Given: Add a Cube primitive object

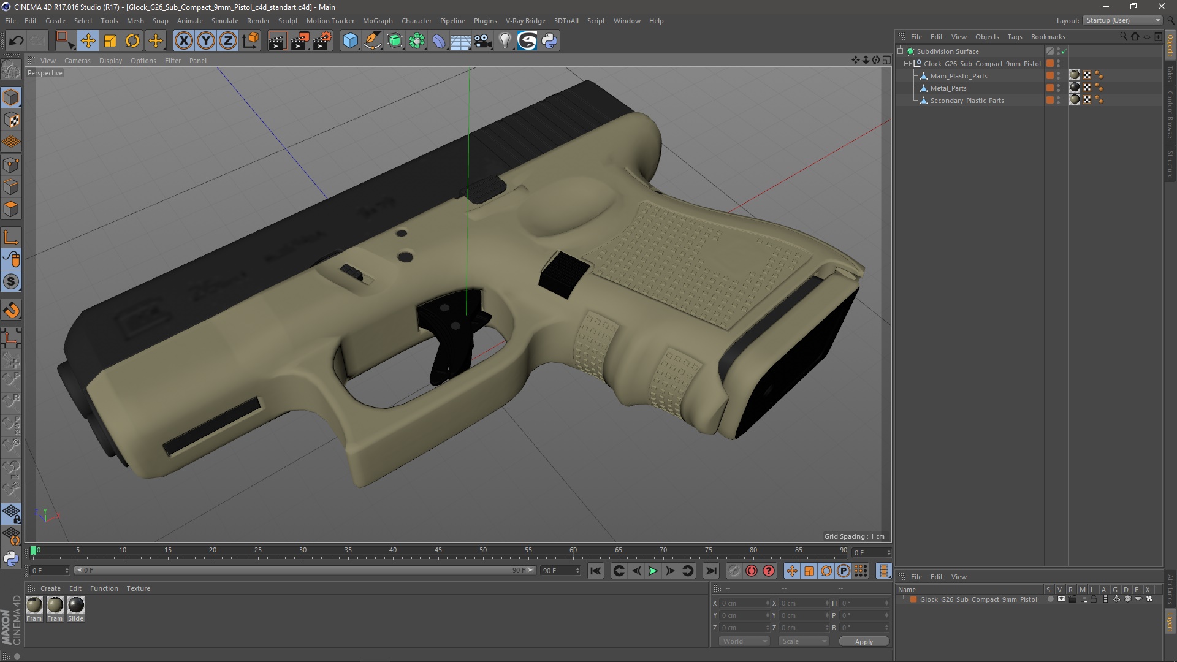Looking at the screenshot, I should (x=350, y=41).
